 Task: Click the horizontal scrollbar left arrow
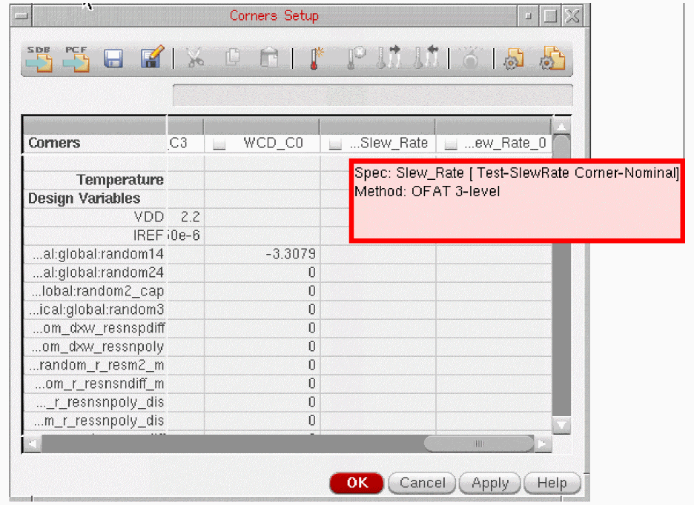tap(32, 444)
